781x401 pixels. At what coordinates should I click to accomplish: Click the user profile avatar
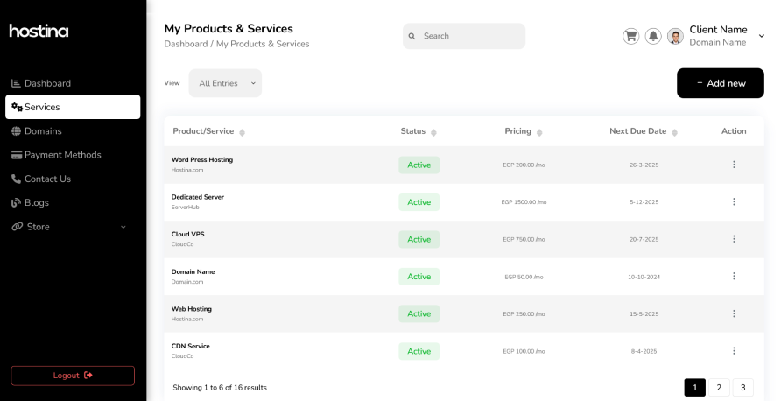(675, 36)
